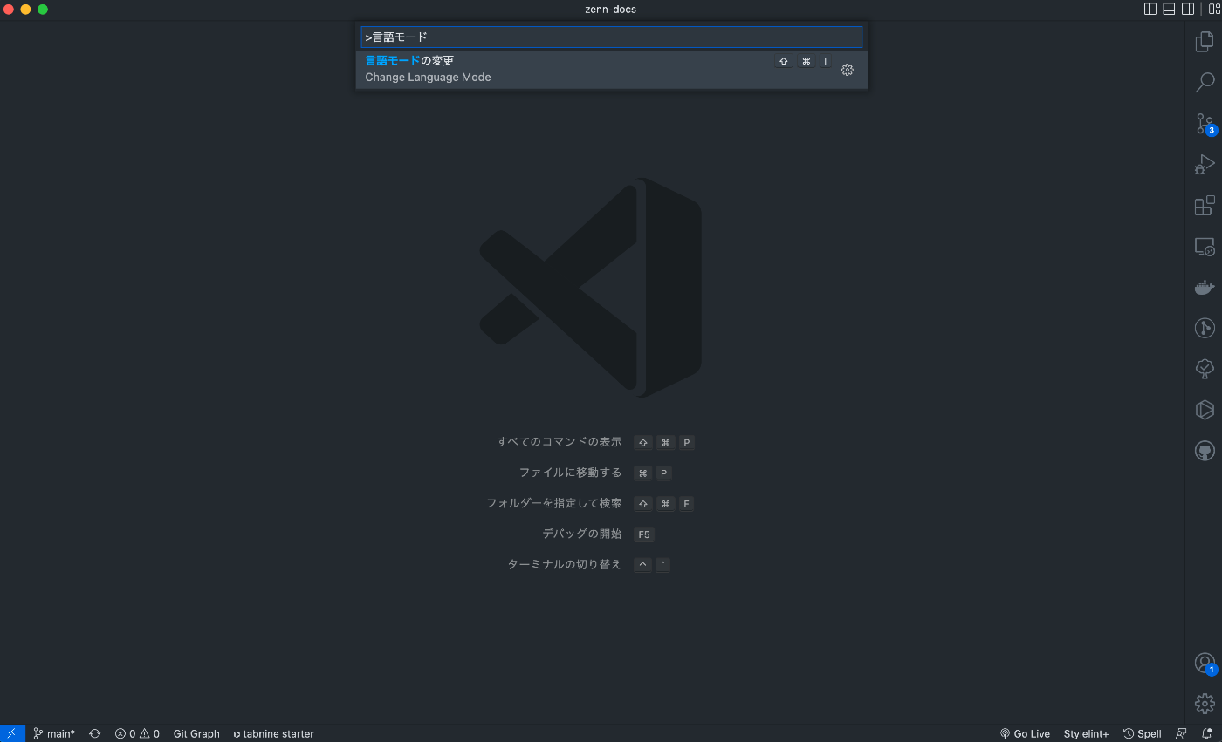Screen dimensions: 1222x742
Task: Select the Change Language Mode command result
Action: click(x=611, y=69)
